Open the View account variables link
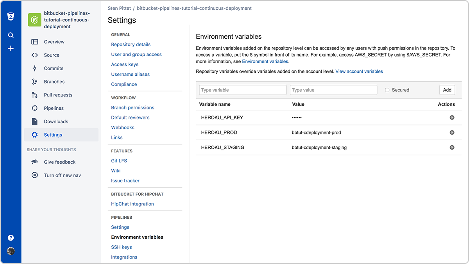The width and height of the screenshot is (469, 264). (359, 71)
